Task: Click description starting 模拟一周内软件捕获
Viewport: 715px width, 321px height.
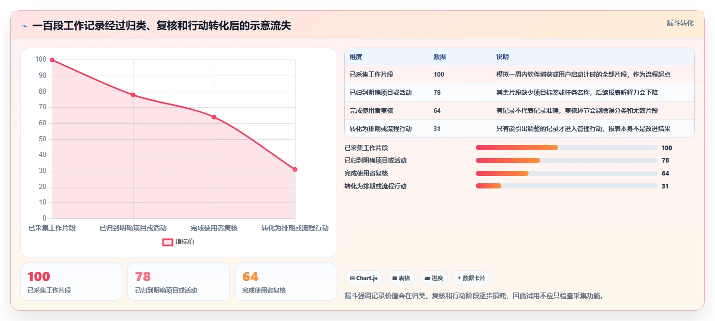Action: (583, 75)
